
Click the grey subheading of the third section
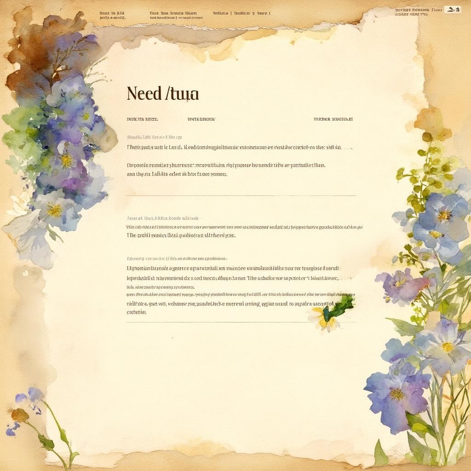[x=177, y=258]
